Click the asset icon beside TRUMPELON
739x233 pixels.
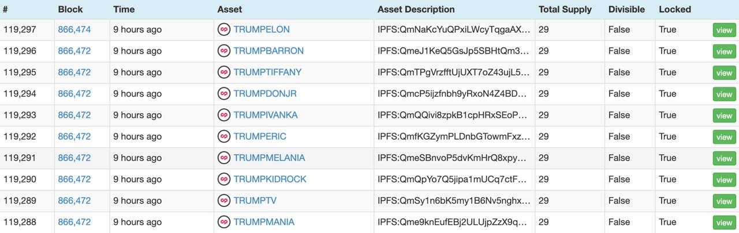coord(223,29)
